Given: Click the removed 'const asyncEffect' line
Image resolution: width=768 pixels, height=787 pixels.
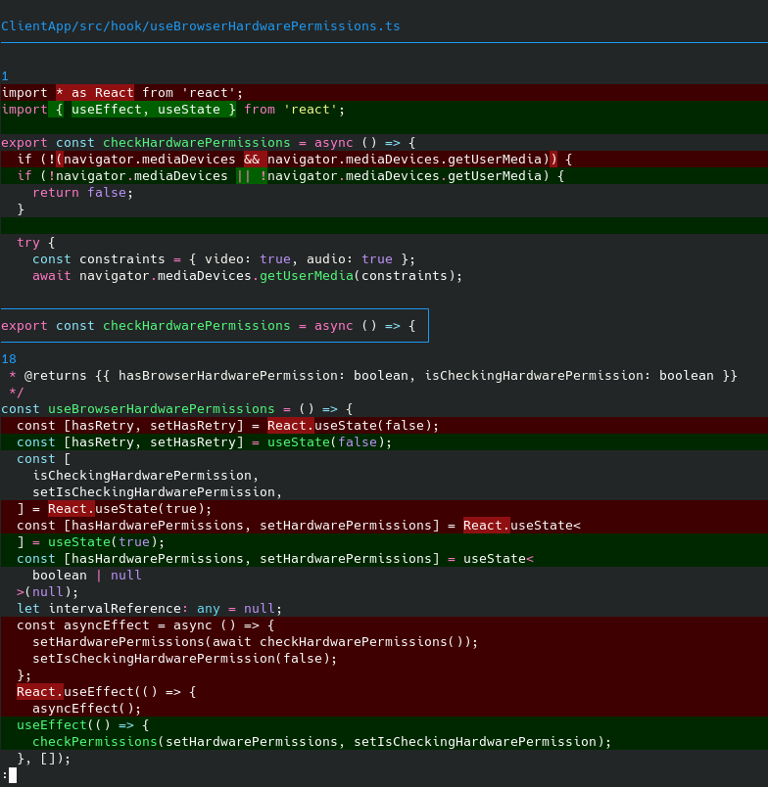Looking at the screenshot, I should (x=145, y=625).
